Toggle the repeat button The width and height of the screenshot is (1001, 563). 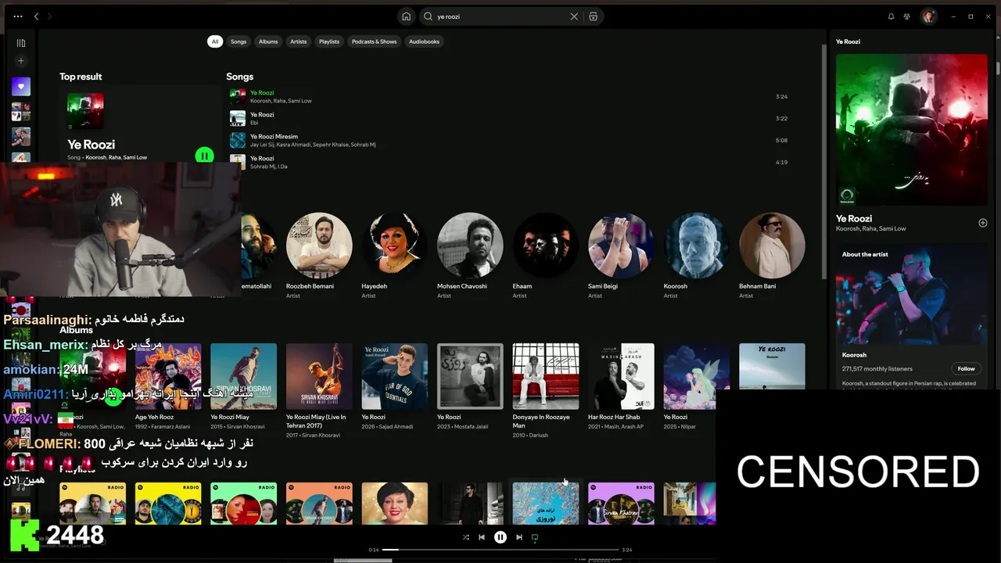pos(535,537)
